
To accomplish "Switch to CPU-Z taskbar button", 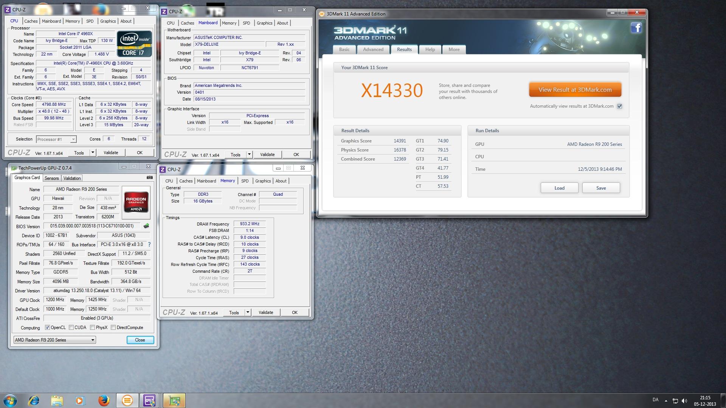I will tap(150, 400).
